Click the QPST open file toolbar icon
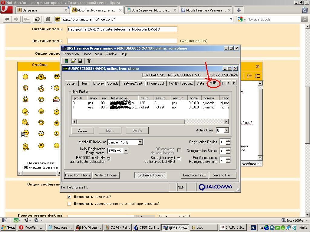This screenshot has width=310, height=232. click(73, 61)
